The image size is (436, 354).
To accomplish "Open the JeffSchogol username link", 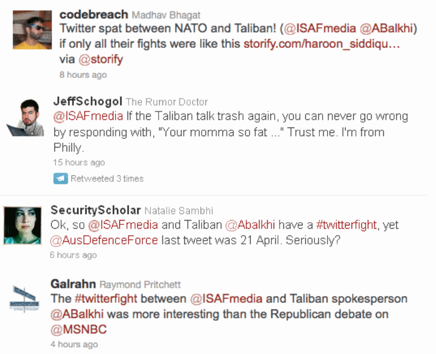I will pyautogui.click(x=88, y=102).
